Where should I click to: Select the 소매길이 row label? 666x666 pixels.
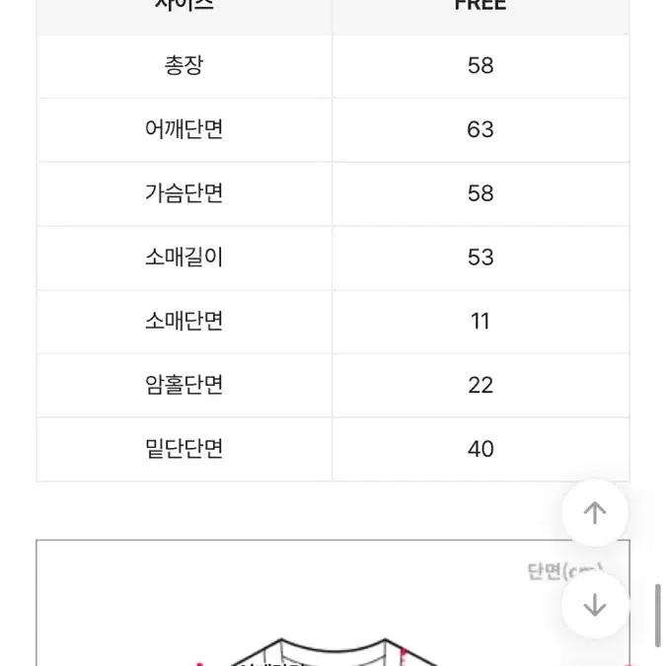coord(184,257)
